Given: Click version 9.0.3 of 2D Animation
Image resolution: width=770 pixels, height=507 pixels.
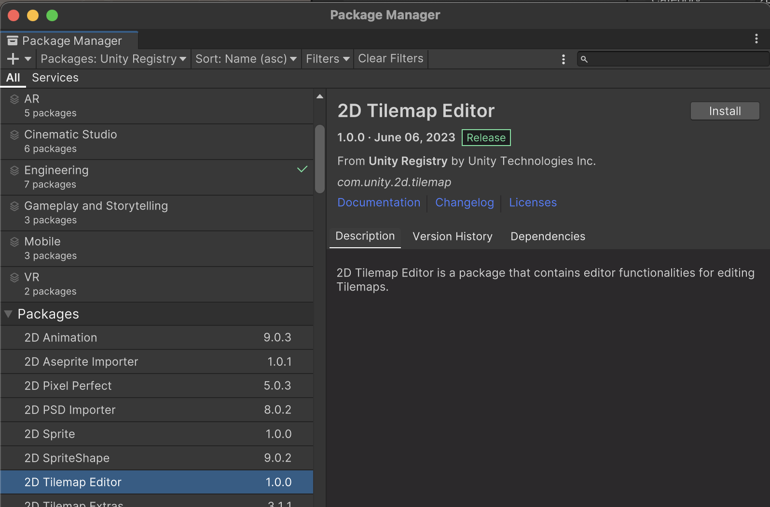Looking at the screenshot, I should pyautogui.click(x=277, y=338).
